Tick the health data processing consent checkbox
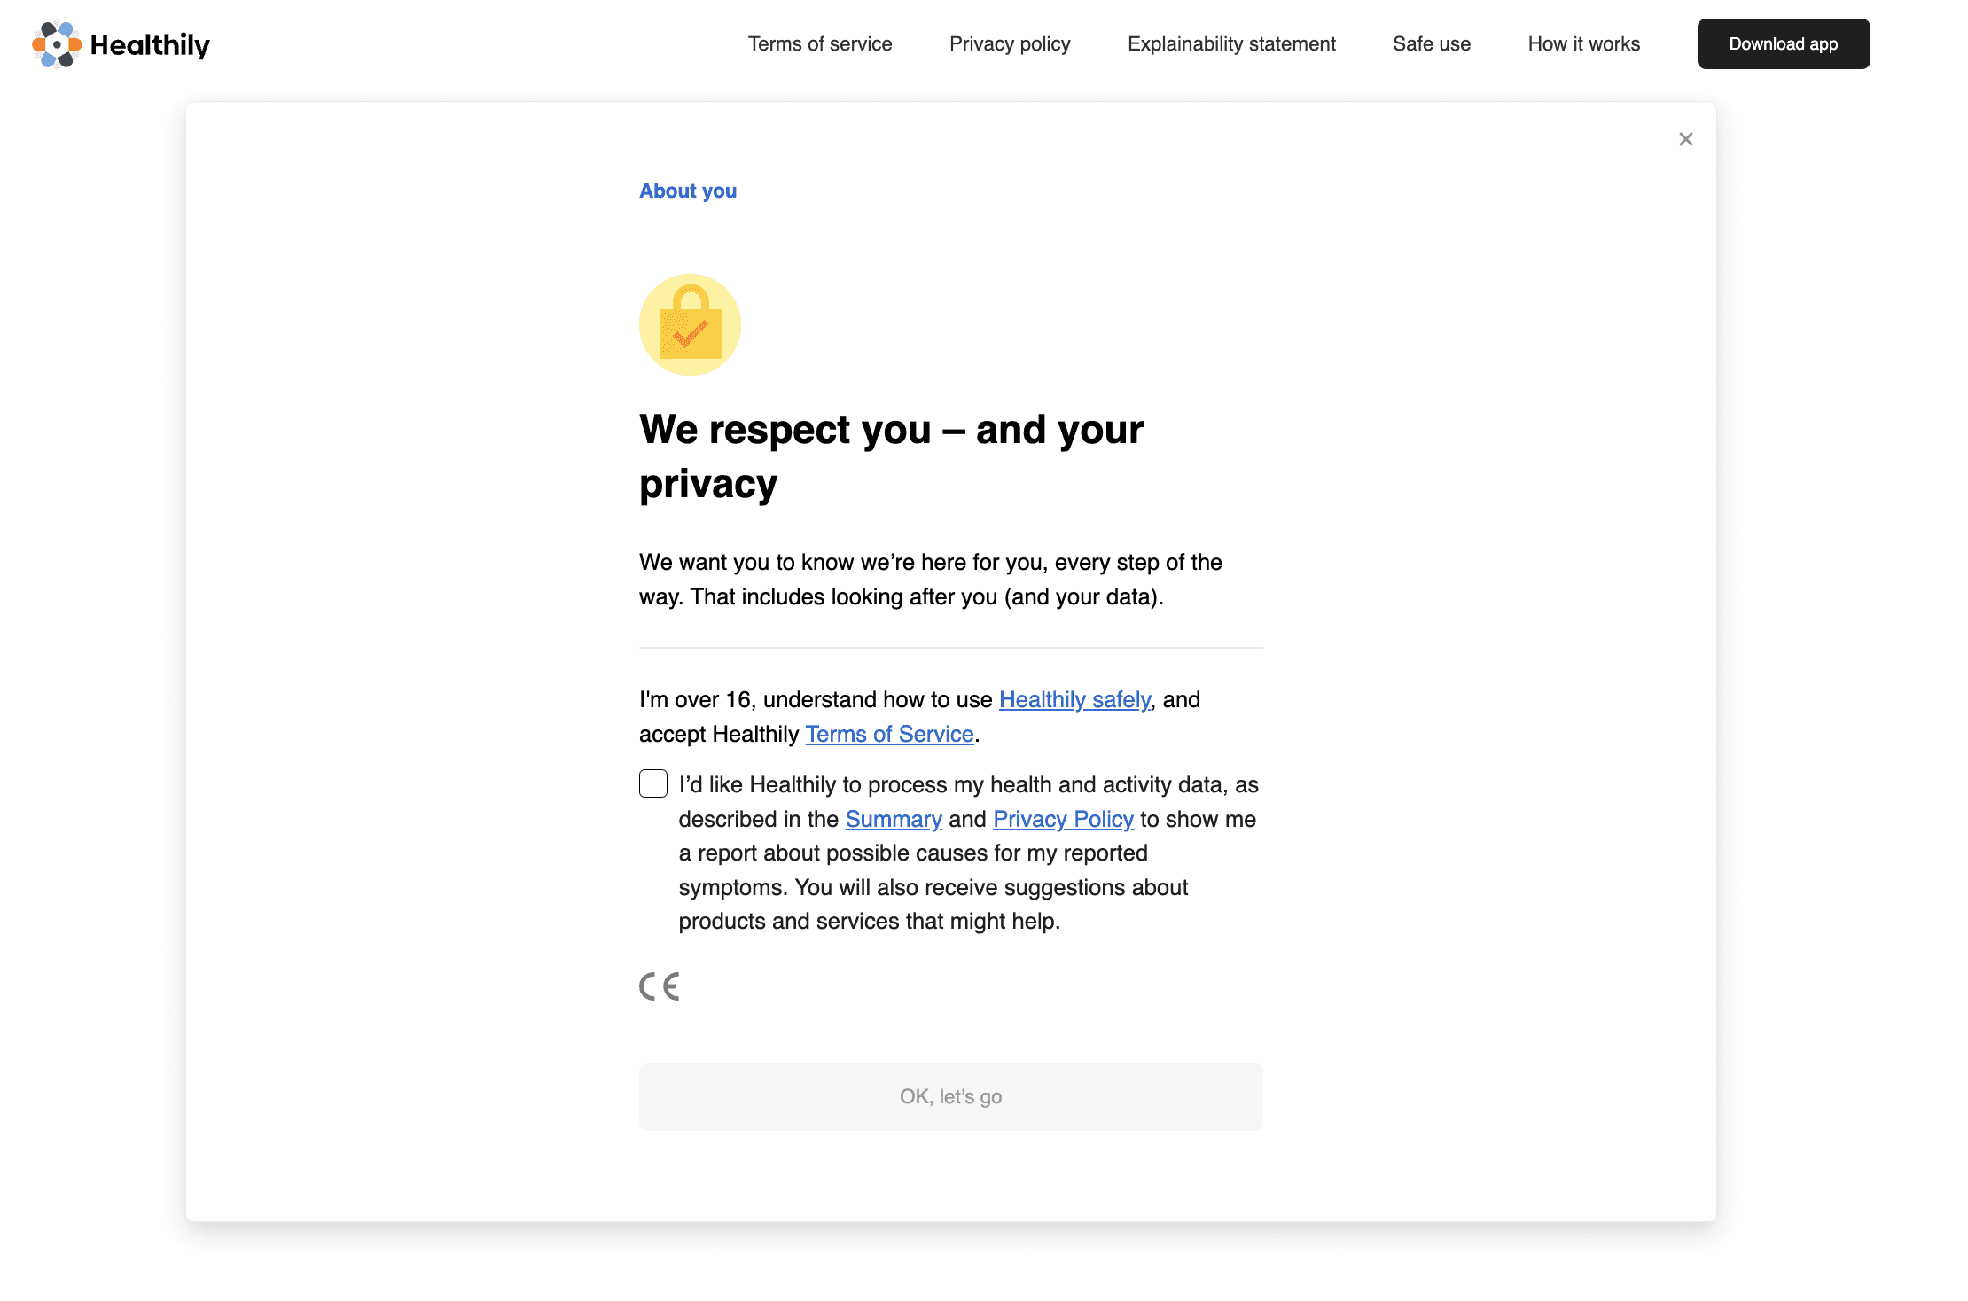Image resolution: width=1968 pixels, height=1301 pixels. (653, 783)
